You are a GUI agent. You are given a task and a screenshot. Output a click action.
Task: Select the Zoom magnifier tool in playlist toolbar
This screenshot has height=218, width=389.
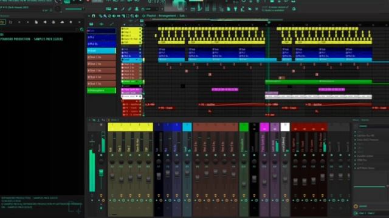pyautogui.click(x=133, y=16)
